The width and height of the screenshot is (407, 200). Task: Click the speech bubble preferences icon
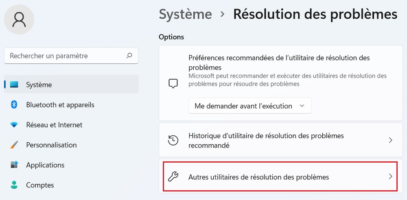(x=173, y=83)
